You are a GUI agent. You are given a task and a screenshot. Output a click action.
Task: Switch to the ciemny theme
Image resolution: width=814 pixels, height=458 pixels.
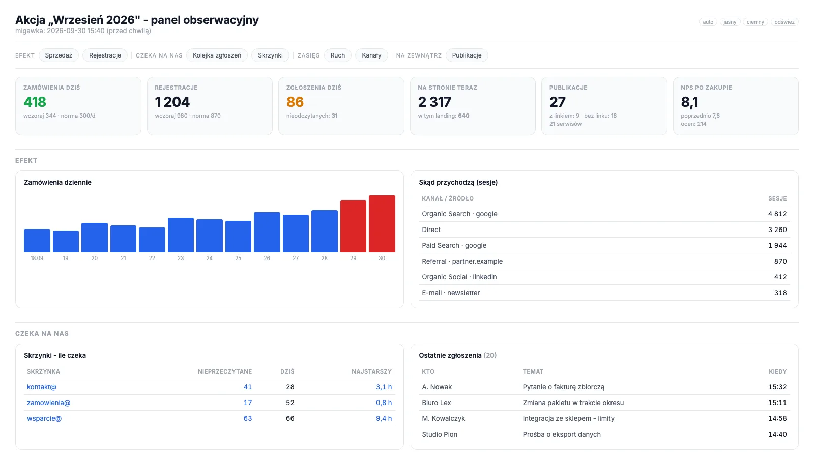click(x=755, y=22)
